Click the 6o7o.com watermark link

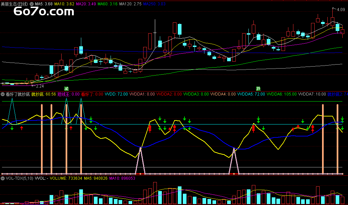point(44,12)
